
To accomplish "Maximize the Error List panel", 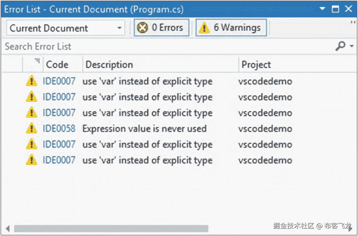I will (x=335, y=9).
